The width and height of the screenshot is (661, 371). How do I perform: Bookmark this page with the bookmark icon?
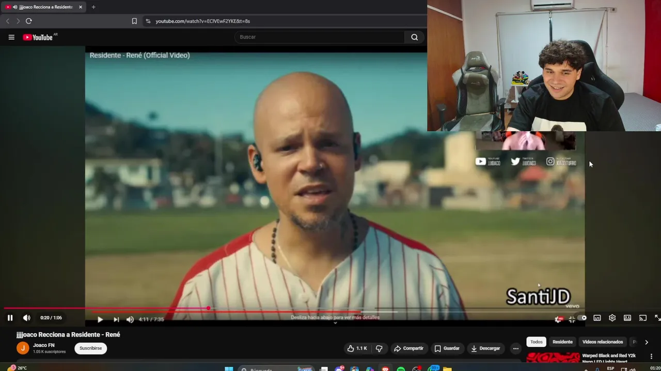pos(134,21)
